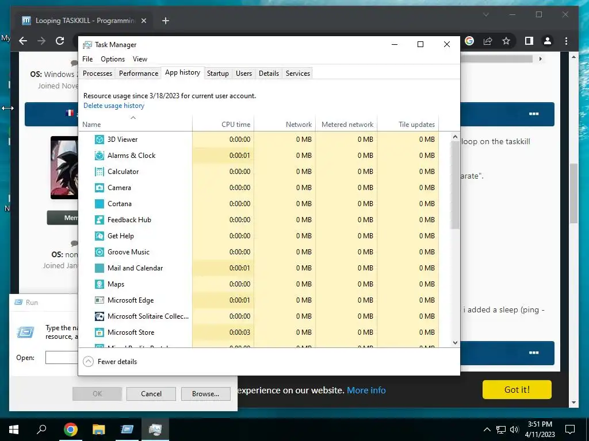Sort by the Metered network column

346,124
